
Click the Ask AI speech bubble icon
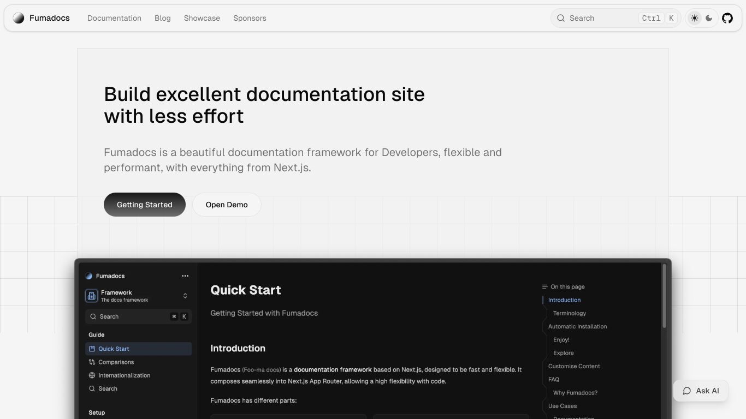click(687, 391)
